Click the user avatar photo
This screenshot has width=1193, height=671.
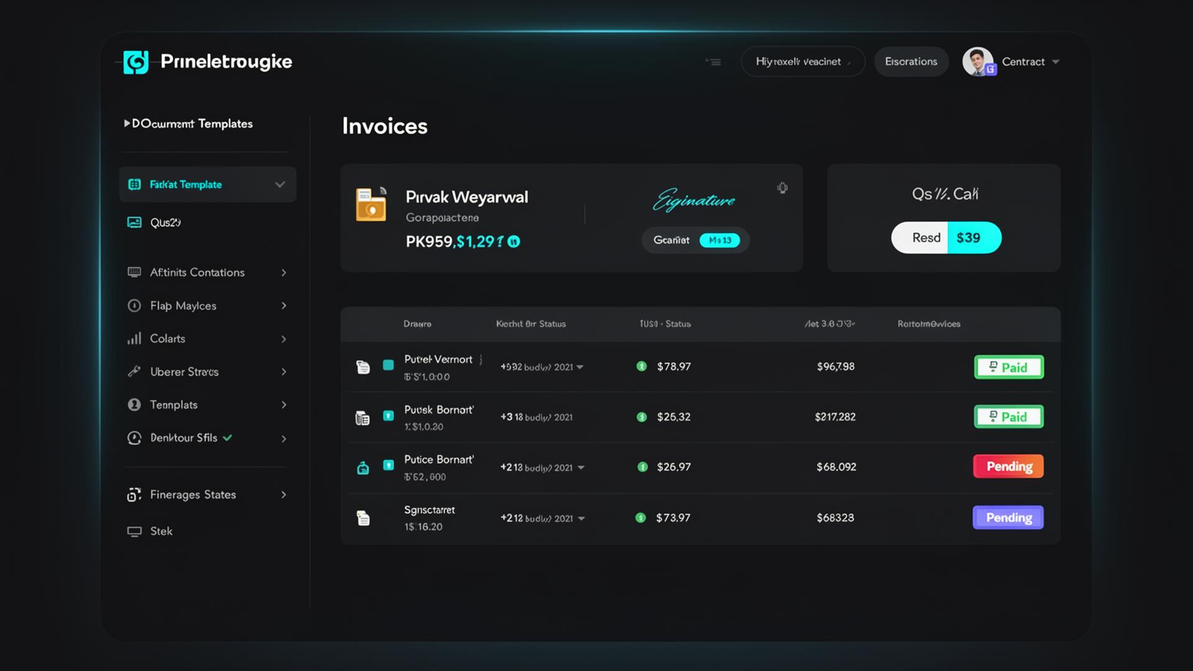(x=978, y=62)
